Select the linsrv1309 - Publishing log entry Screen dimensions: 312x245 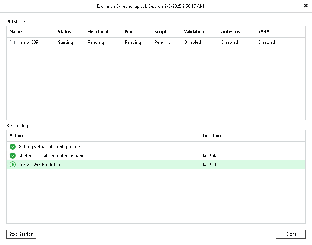click(156, 164)
